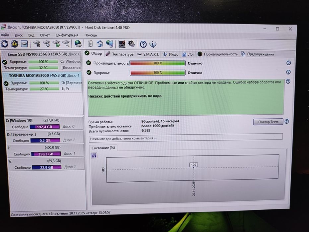309x232 pixels.
Task: Open the Вид menu
Action: (31, 35)
